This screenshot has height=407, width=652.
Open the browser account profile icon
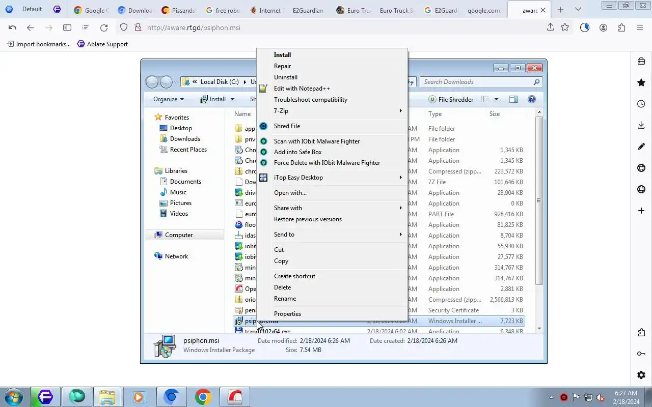tap(603, 27)
